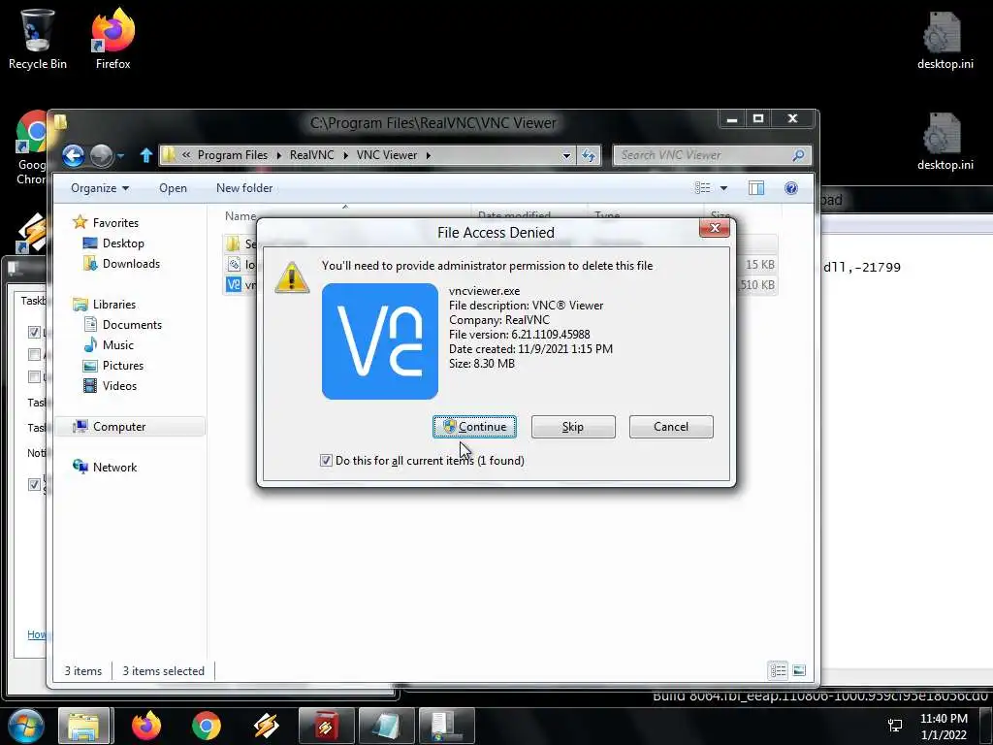Open the Organize menu
The width and height of the screenshot is (993, 745).
[100, 188]
